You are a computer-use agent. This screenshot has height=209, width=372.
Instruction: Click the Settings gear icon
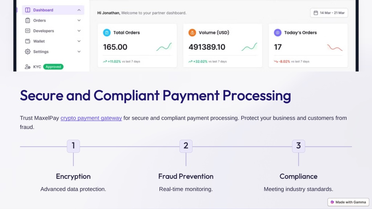coord(28,52)
